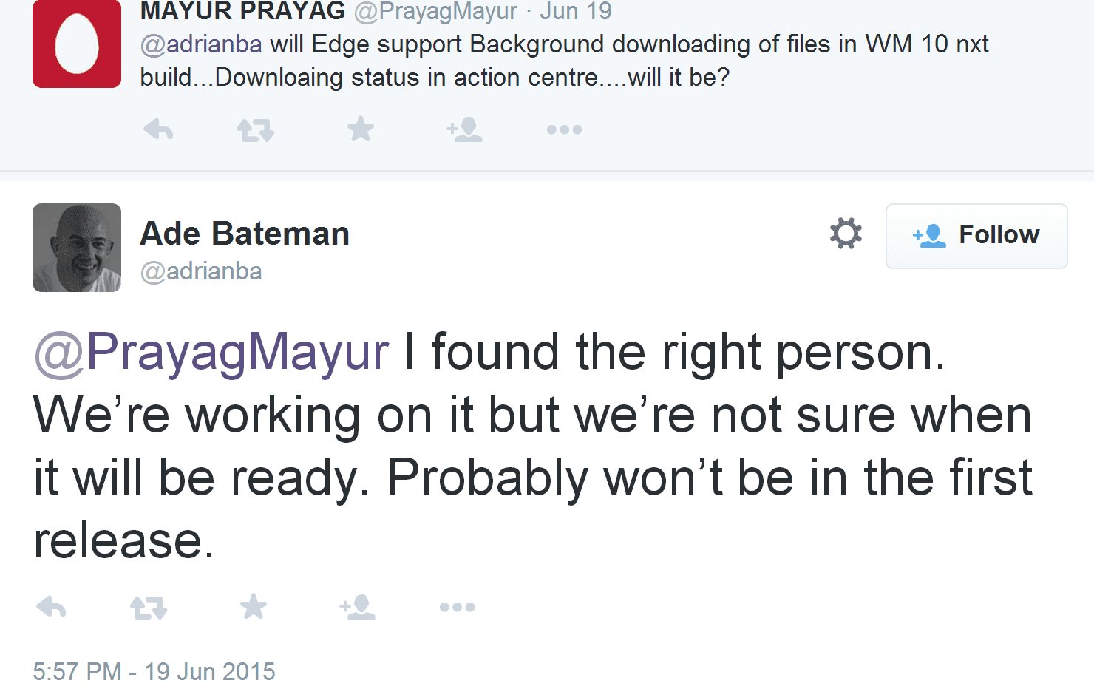Click the @PrayagMayur handle in top tweet header

435,12
